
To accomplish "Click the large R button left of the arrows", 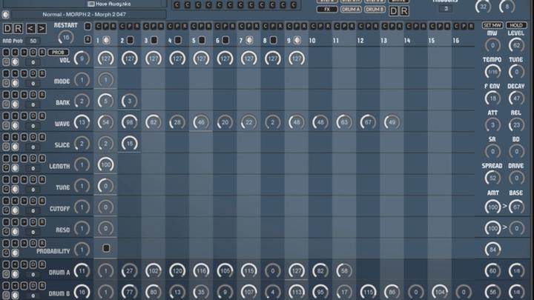I will 18,28.
